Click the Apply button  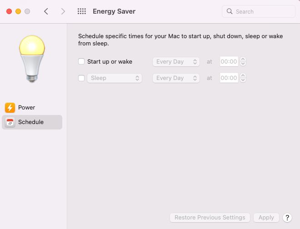[x=266, y=218]
